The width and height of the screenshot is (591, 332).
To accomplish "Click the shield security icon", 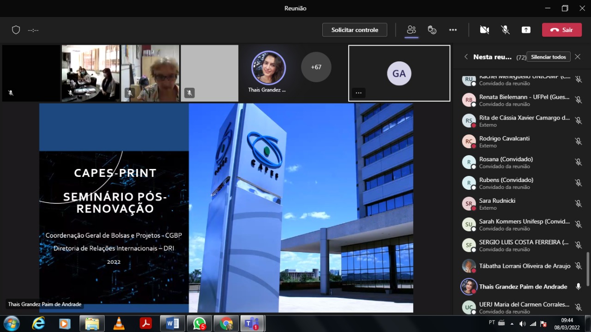I will [x=16, y=30].
